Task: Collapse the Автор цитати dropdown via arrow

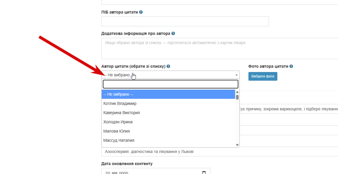Action: pyautogui.click(x=236, y=75)
